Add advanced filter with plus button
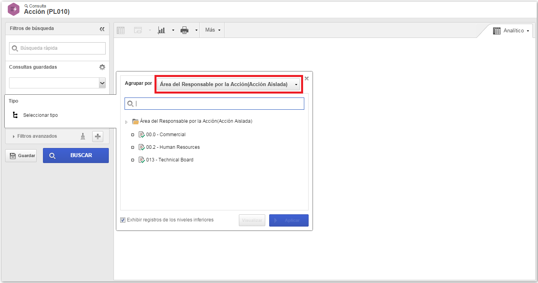 point(98,137)
